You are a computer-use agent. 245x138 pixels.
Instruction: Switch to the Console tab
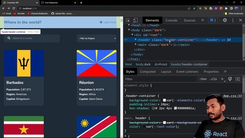point(171,20)
